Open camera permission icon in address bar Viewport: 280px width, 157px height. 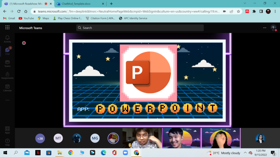point(224,11)
